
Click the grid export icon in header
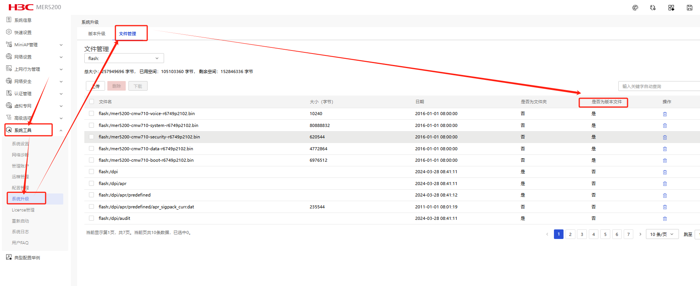tap(671, 8)
